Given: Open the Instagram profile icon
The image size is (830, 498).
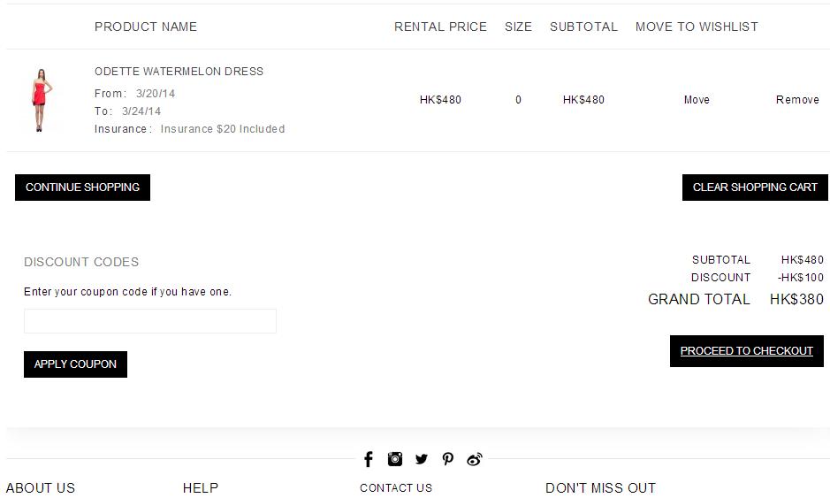Looking at the screenshot, I should coord(395,459).
